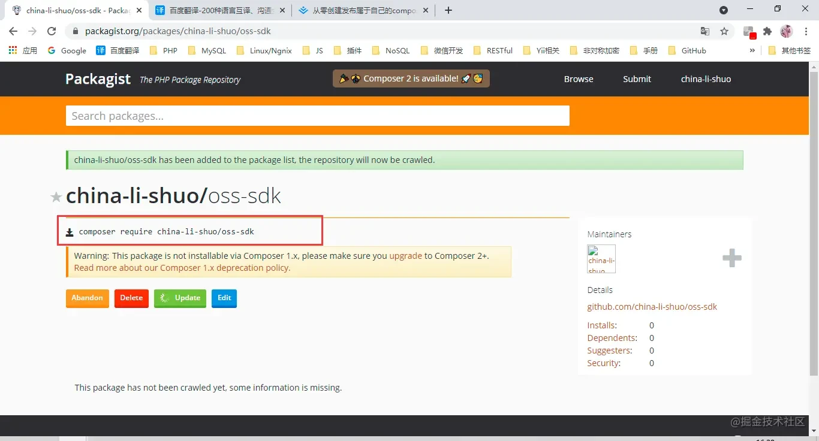819x441 pixels.
Task: Click the china-li-shuo maintainer avatar
Action: pyautogui.click(x=601, y=259)
